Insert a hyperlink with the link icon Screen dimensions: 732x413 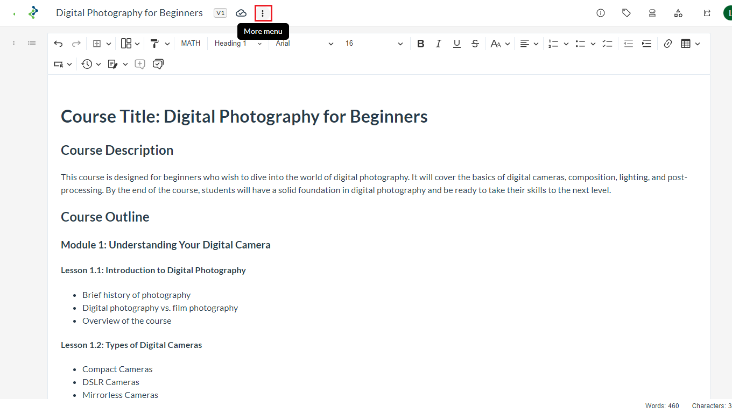click(667, 44)
